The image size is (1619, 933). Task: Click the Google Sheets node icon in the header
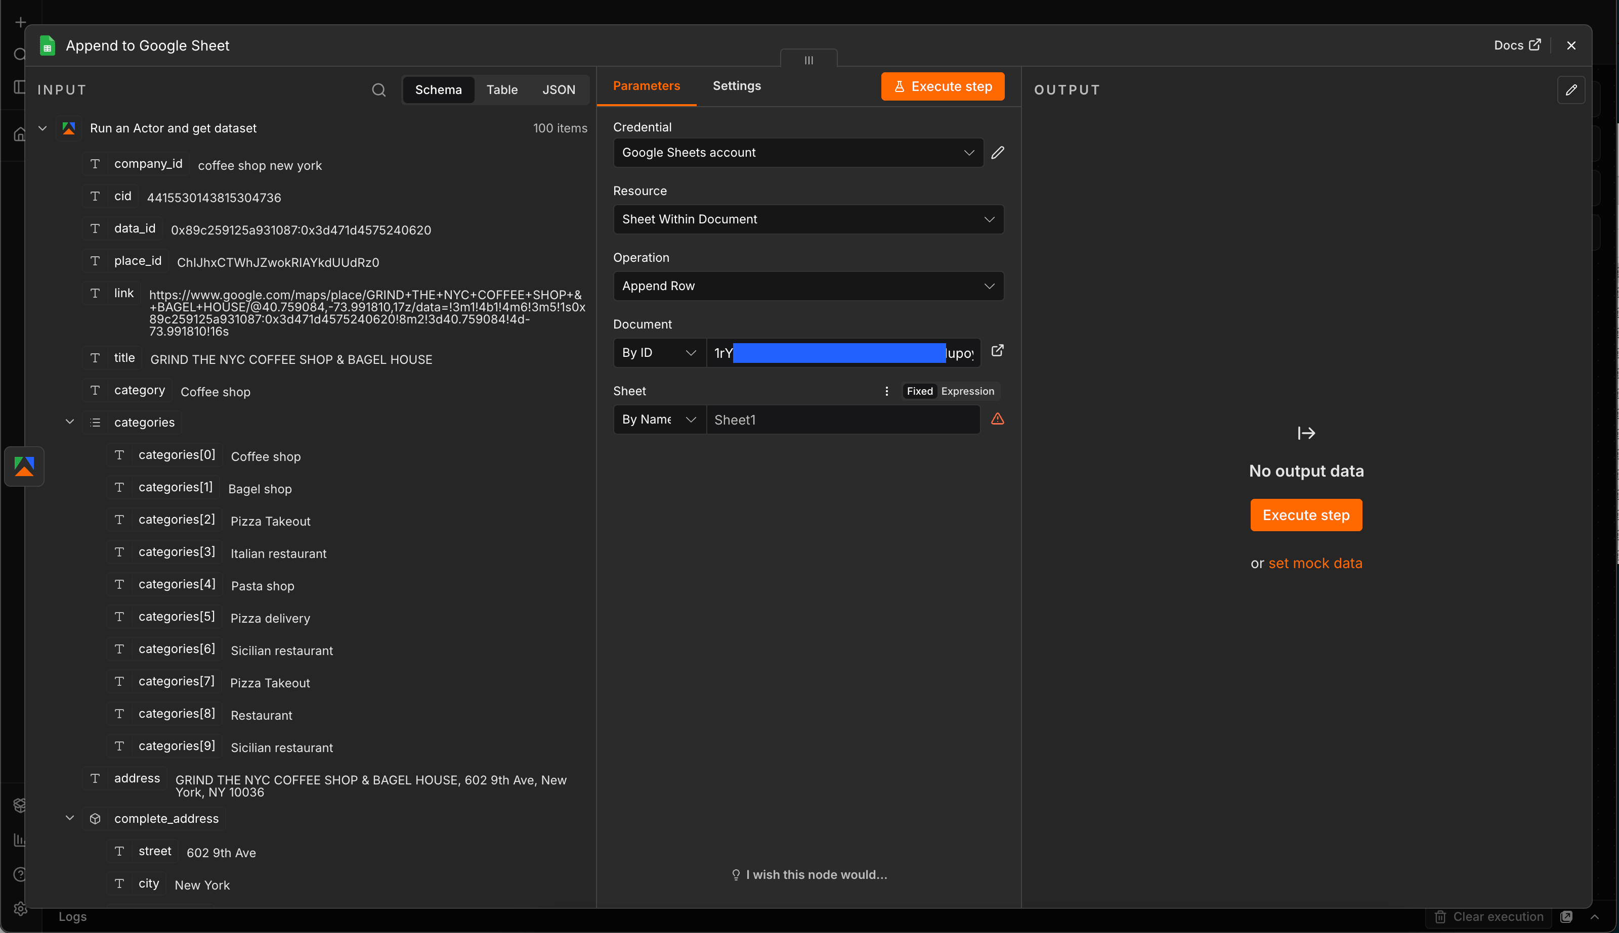pos(48,45)
